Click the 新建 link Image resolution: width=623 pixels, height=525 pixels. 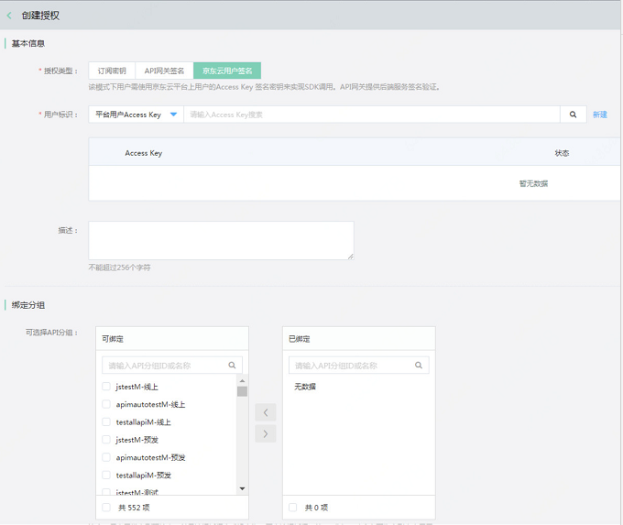[600, 115]
